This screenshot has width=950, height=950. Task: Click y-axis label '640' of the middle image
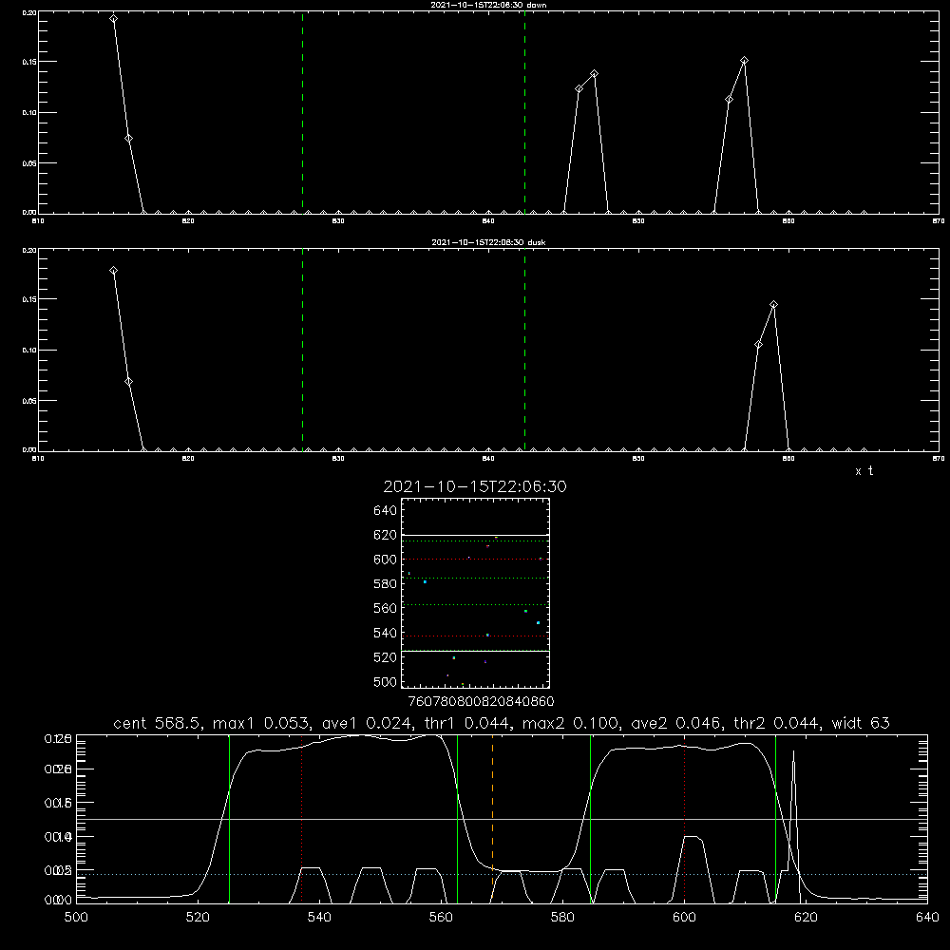pyautogui.click(x=386, y=511)
